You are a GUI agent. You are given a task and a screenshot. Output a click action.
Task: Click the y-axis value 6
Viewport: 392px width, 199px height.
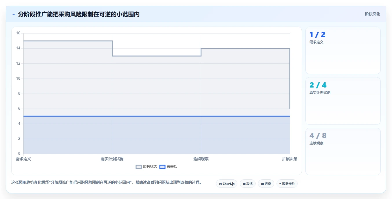pos(19,109)
